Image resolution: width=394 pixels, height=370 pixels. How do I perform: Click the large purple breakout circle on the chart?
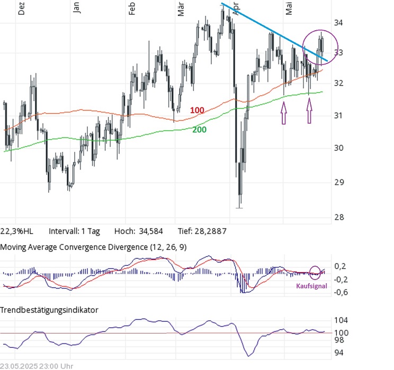pyautogui.click(x=320, y=47)
